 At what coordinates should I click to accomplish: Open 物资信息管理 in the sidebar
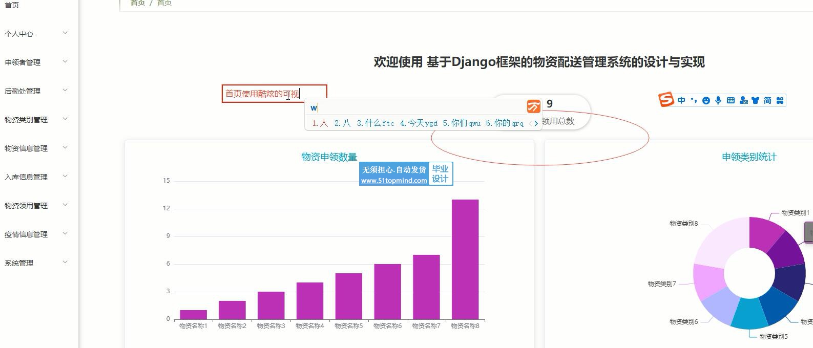pos(26,148)
